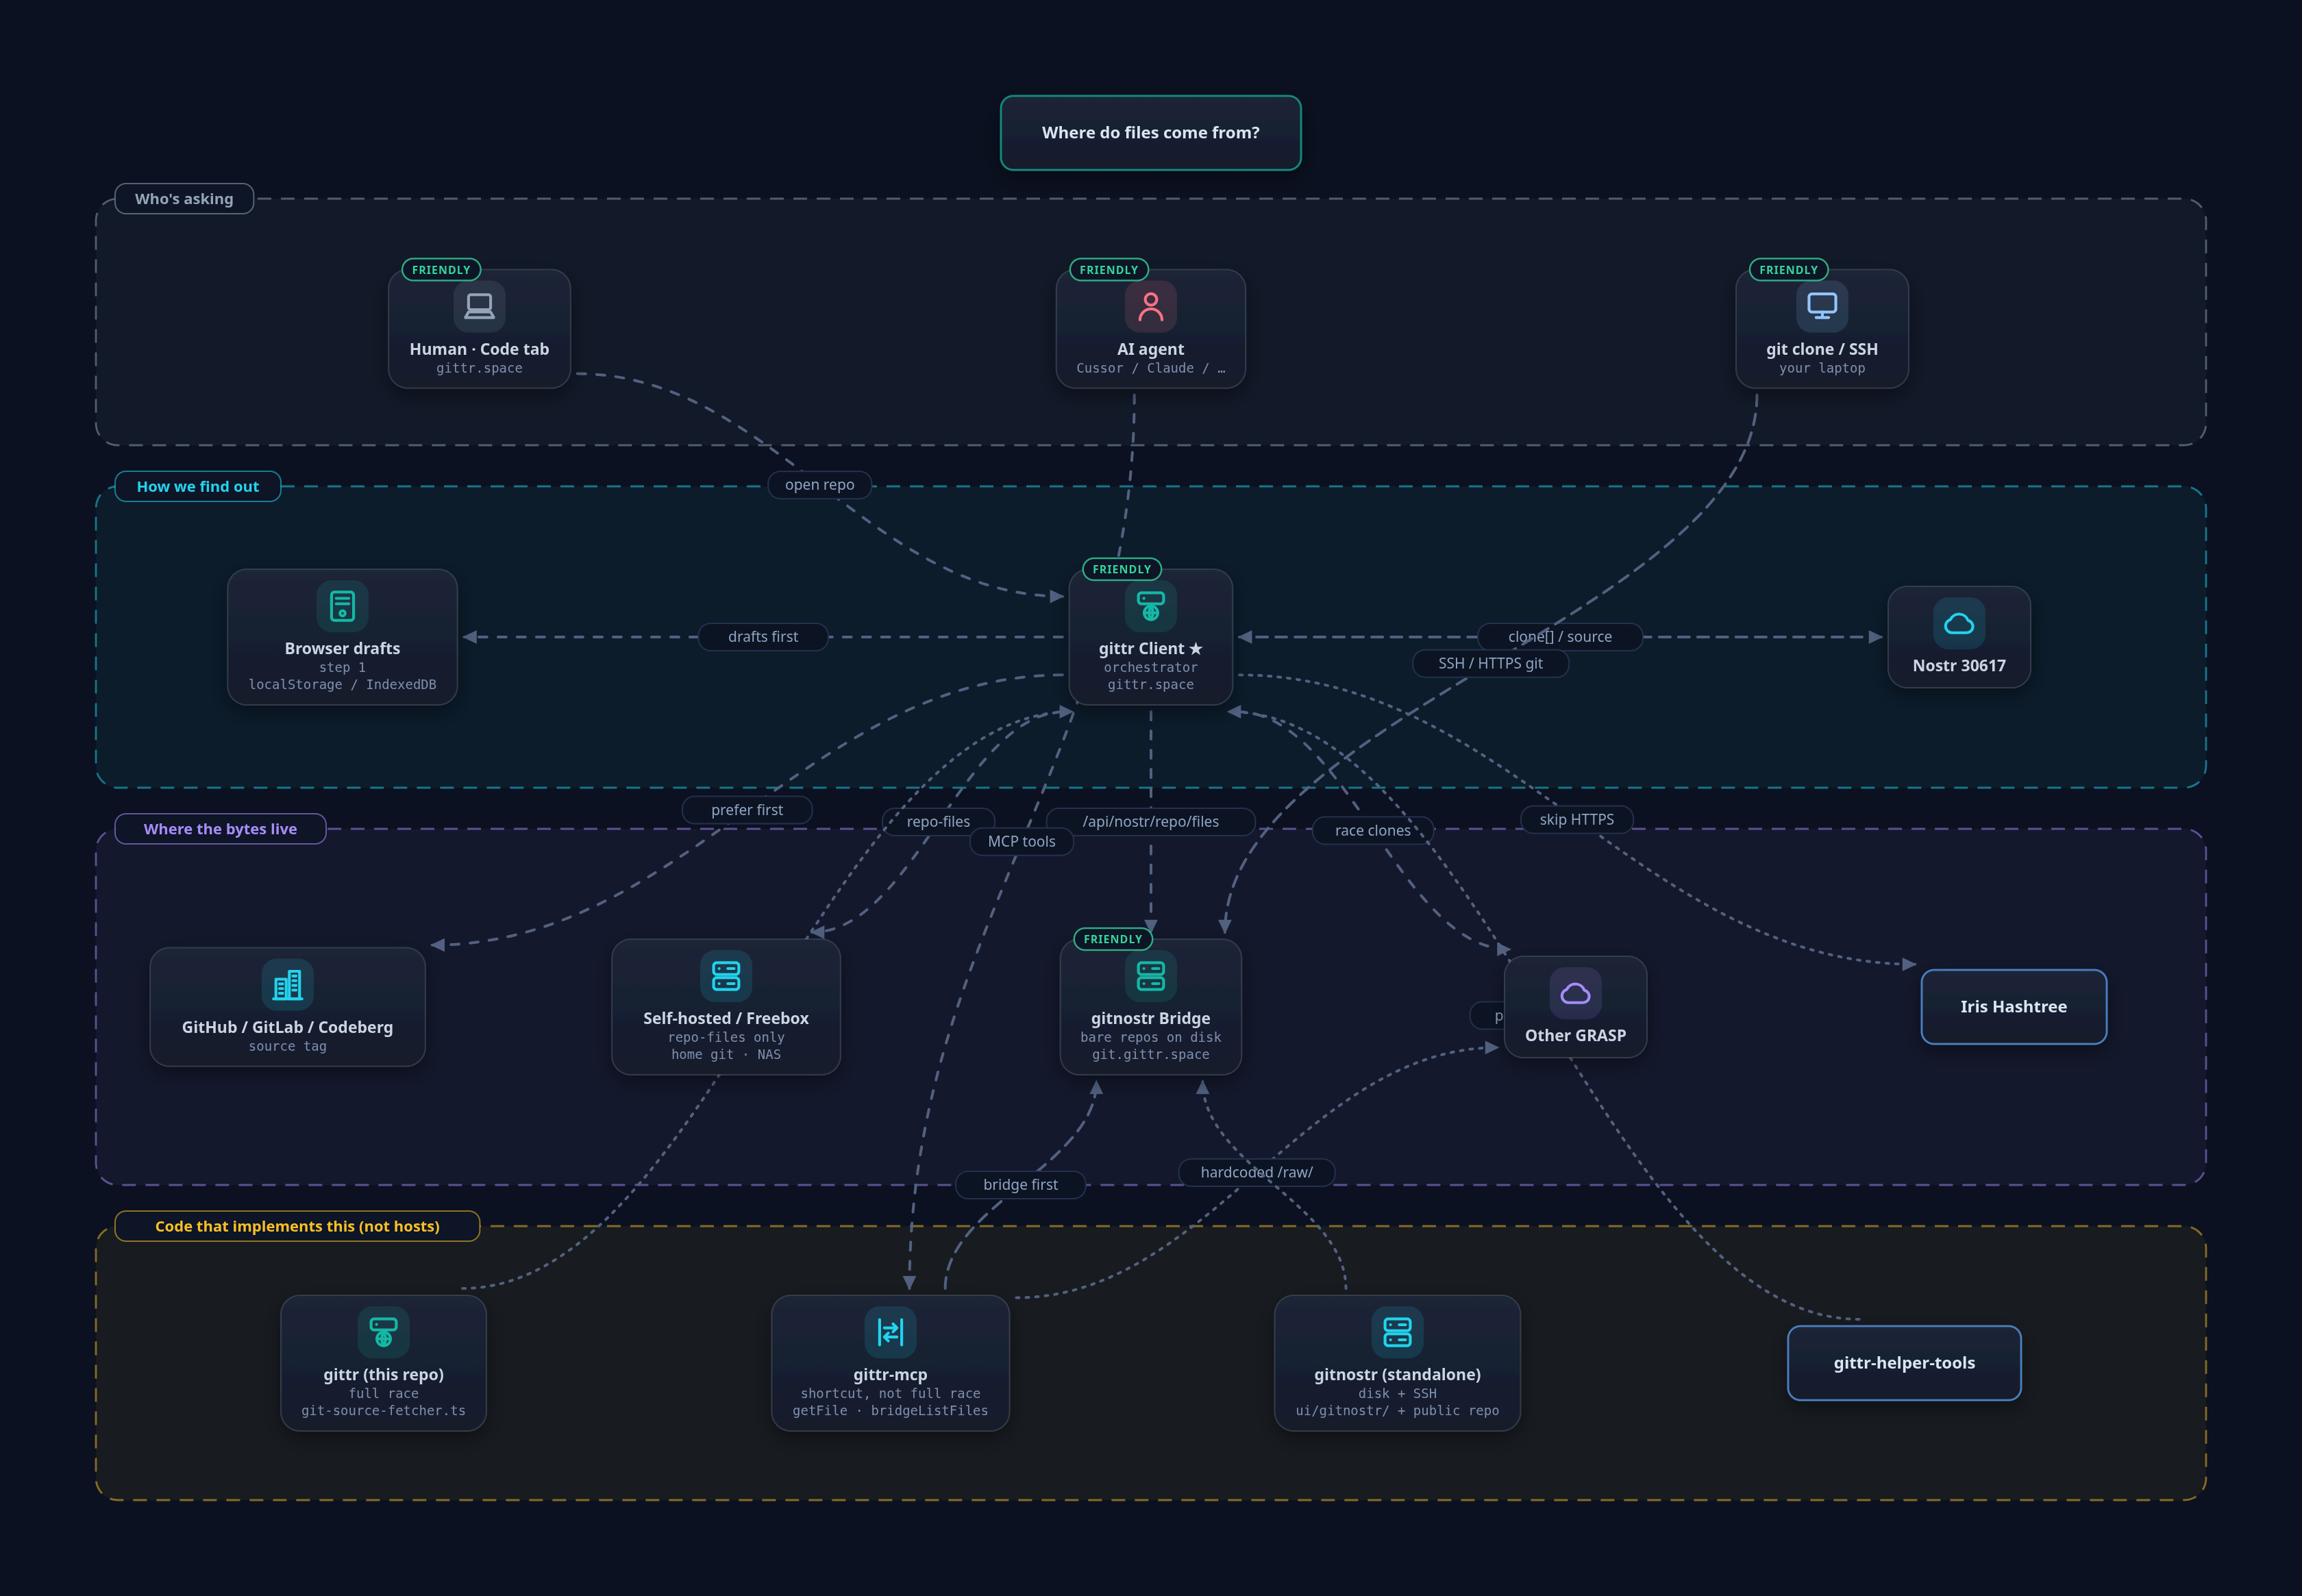
Task: Click the purple cloud icon on Other GRASP node
Action: pyautogui.click(x=1575, y=993)
